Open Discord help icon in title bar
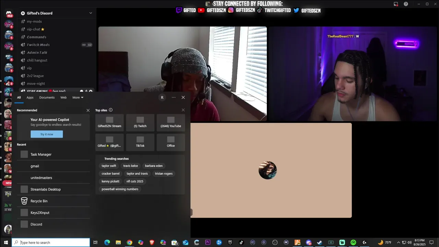 pyautogui.click(x=406, y=4)
